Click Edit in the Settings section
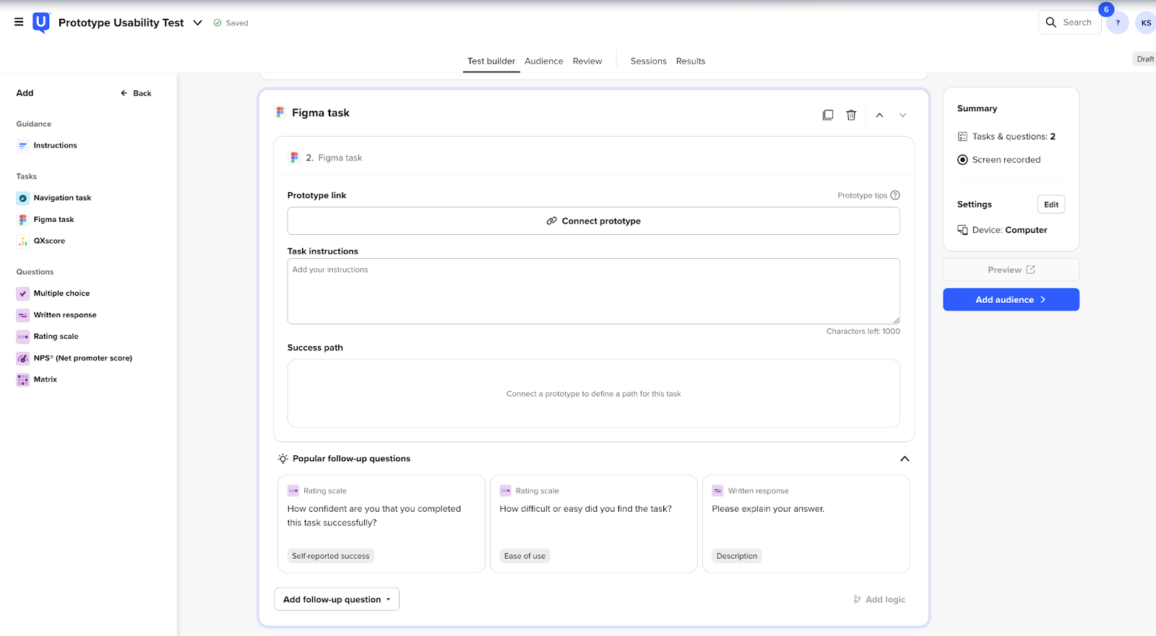This screenshot has height=636, width=1156. tap(1051, 205)
